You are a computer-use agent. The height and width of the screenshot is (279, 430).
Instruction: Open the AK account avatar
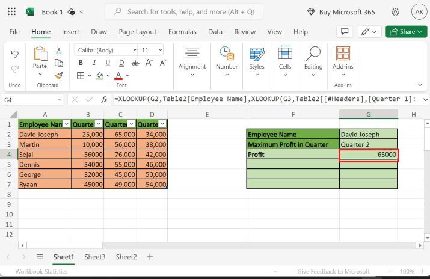(419, 12)
